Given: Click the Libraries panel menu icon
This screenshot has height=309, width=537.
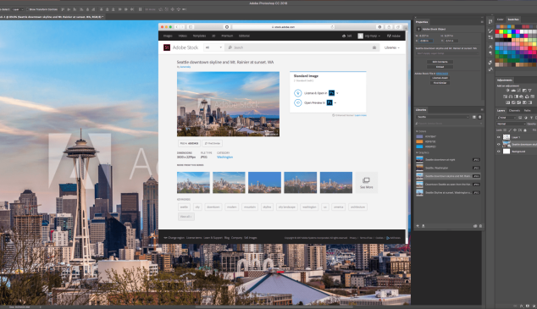Looking at the screenshot, I should coord(482,110).
